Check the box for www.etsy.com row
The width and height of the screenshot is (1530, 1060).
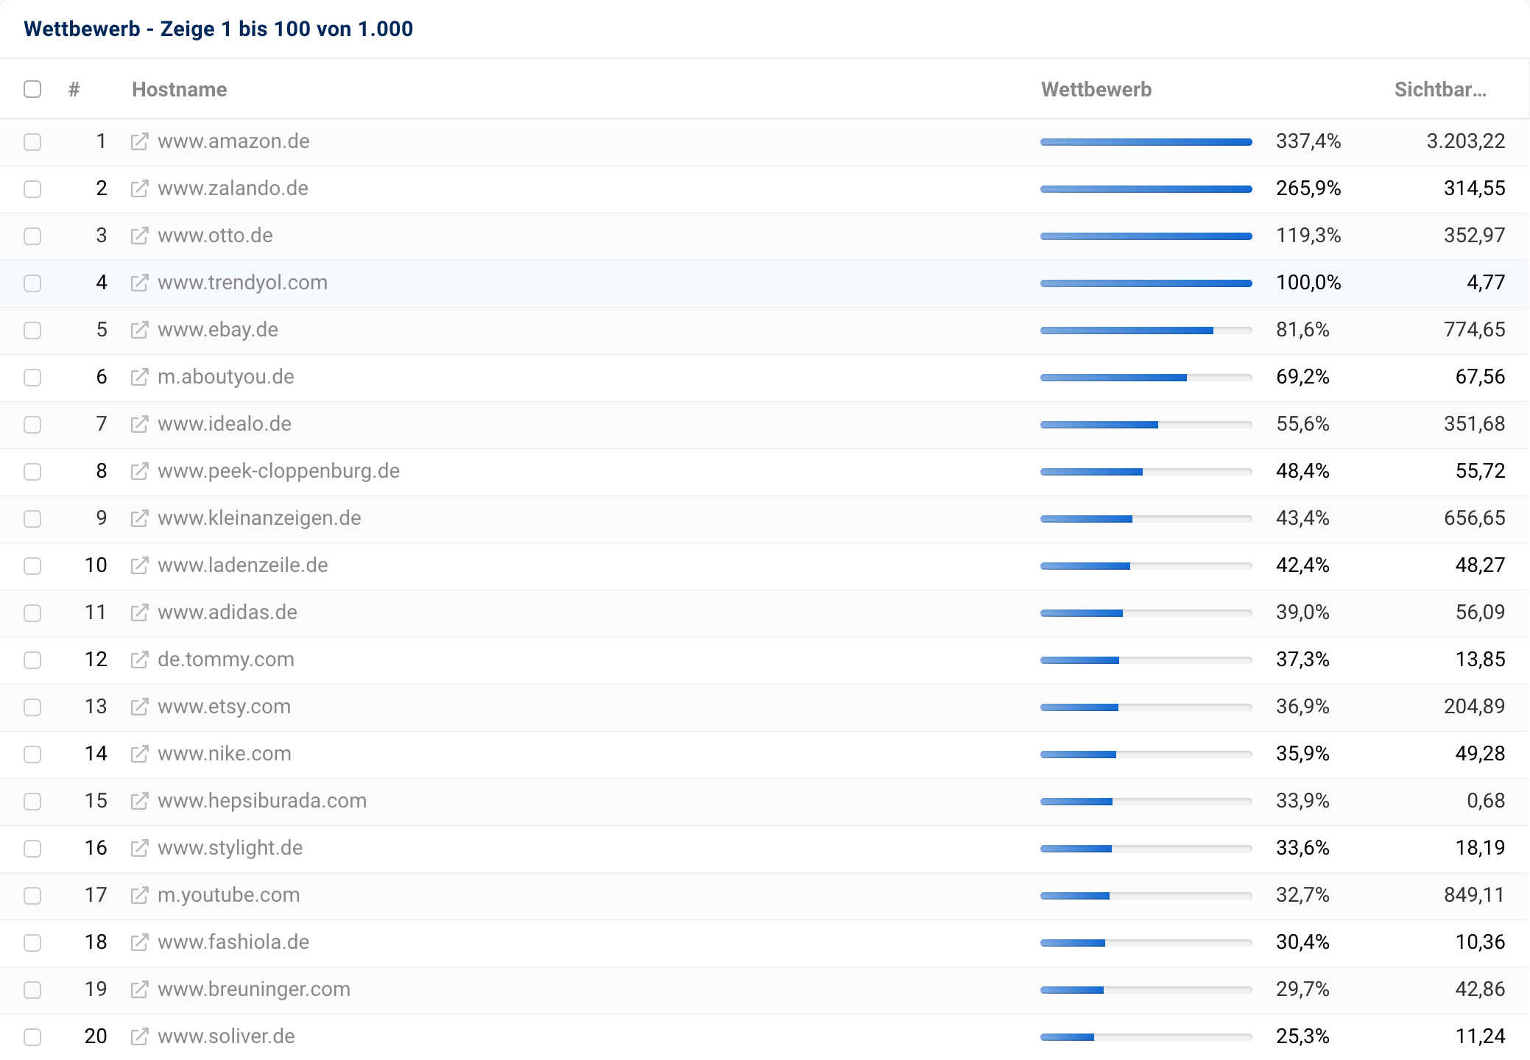[32, 707]
